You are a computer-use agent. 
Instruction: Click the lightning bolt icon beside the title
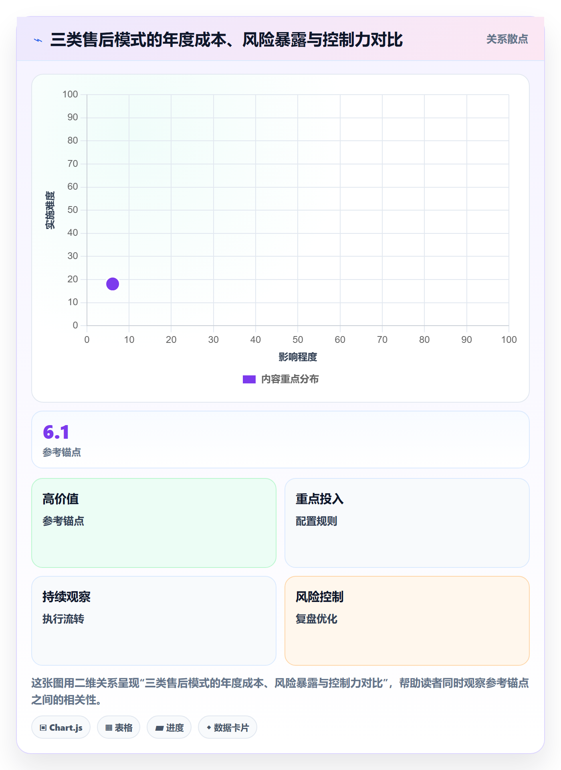pyautogui.click(x=38, y=40)
